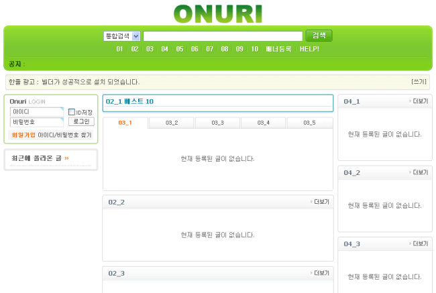This screenshot has width=436, height=293.
Task: Open the HELP! menu link
Action: [309, 49]
